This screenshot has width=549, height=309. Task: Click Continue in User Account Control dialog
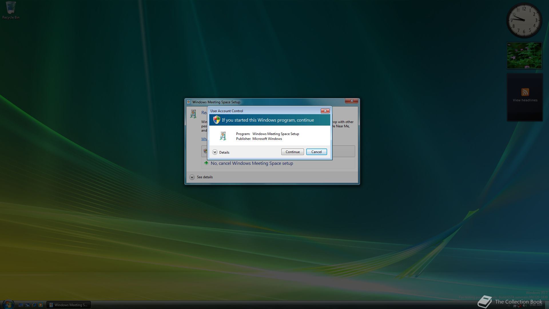coord(292,152)
